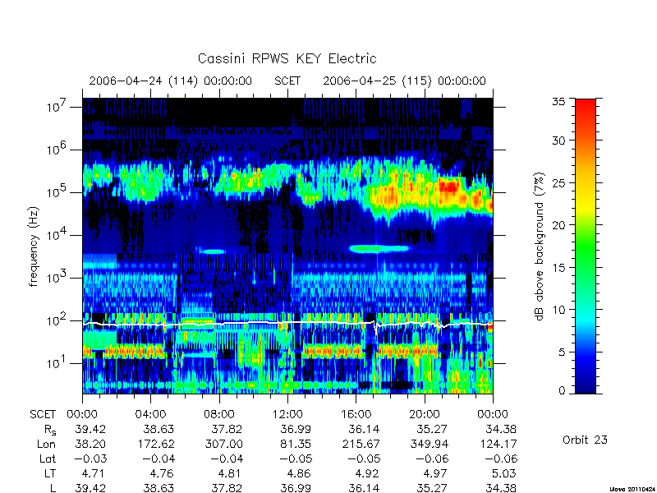This screenshot has height=493, width=657.
Task: Click the LT value '4.92'
Action: point(367,474)
